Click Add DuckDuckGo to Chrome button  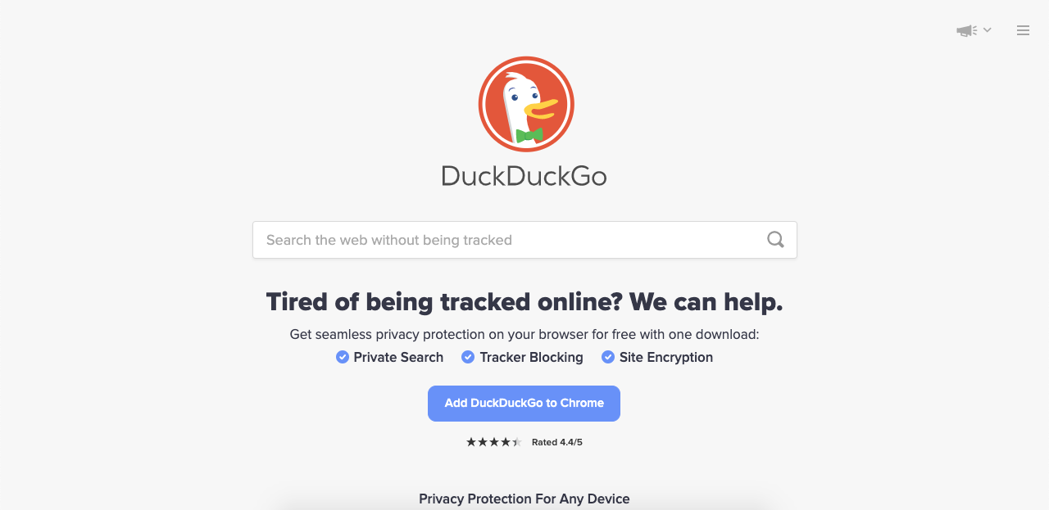[x=524, y=404]
